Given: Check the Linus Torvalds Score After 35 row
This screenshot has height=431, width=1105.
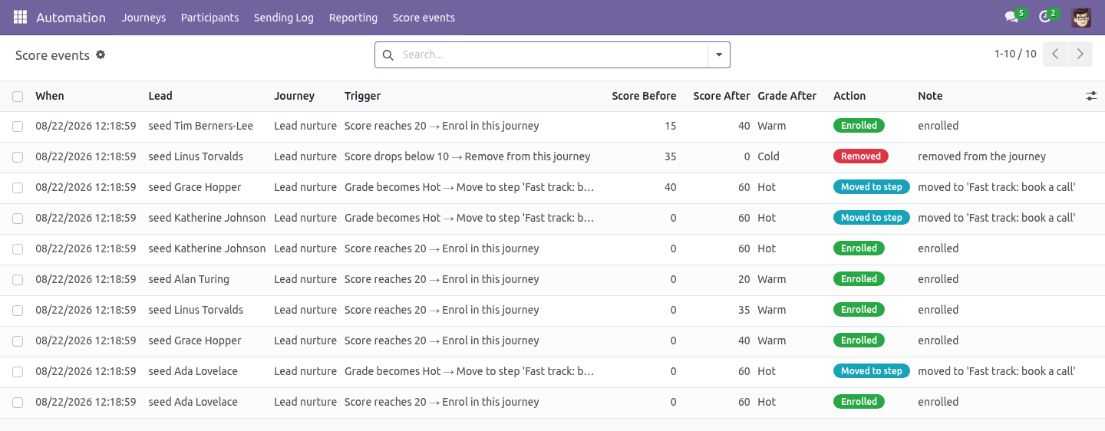Looking at the screenshot, I should click(x=18, y=311).
